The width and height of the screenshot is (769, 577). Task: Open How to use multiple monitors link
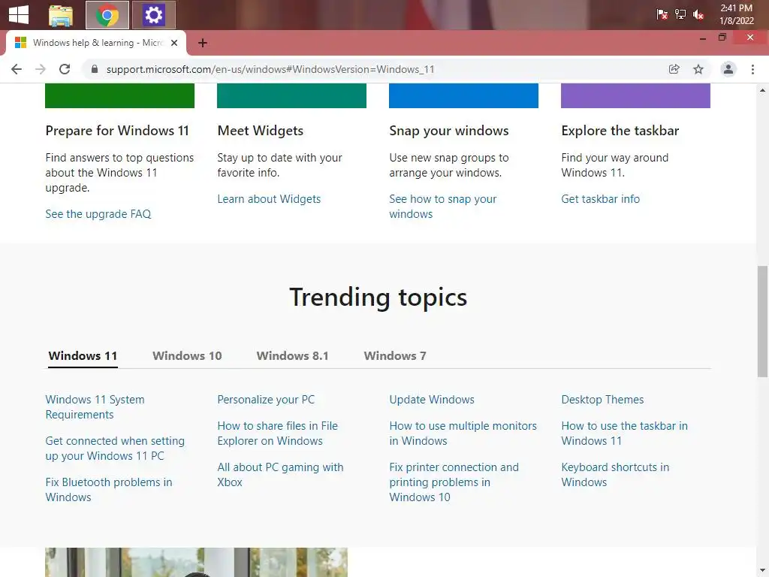point(463,434)
